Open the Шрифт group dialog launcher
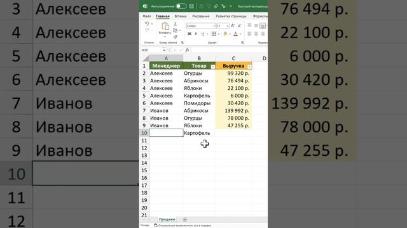This screenshot has height=228, width=407. [x=242, y=42]
